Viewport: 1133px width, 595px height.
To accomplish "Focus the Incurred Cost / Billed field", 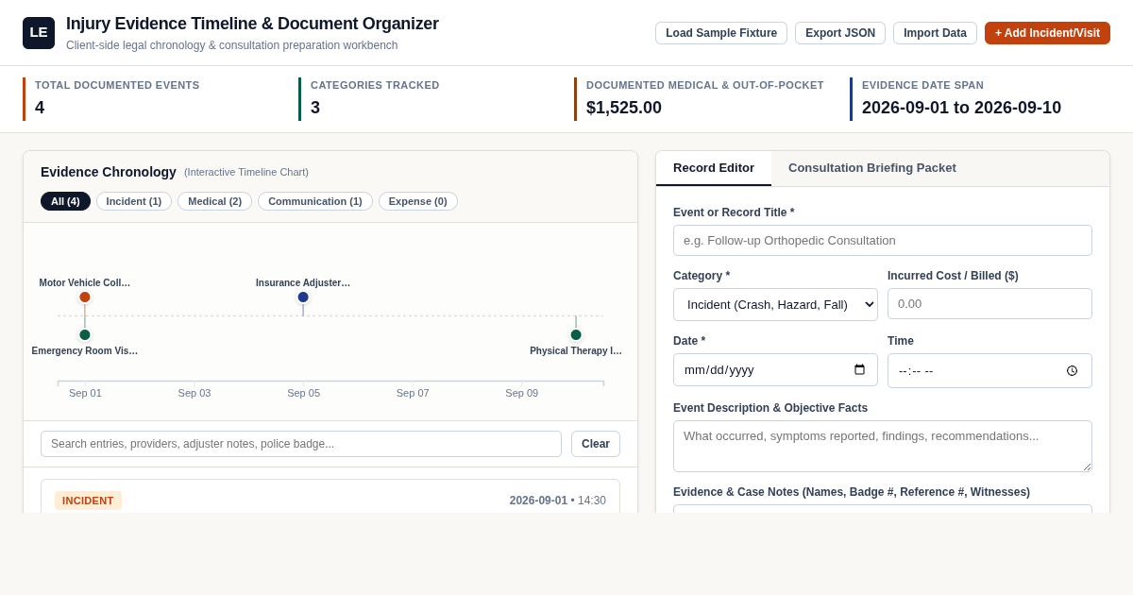I will (989, 303).
